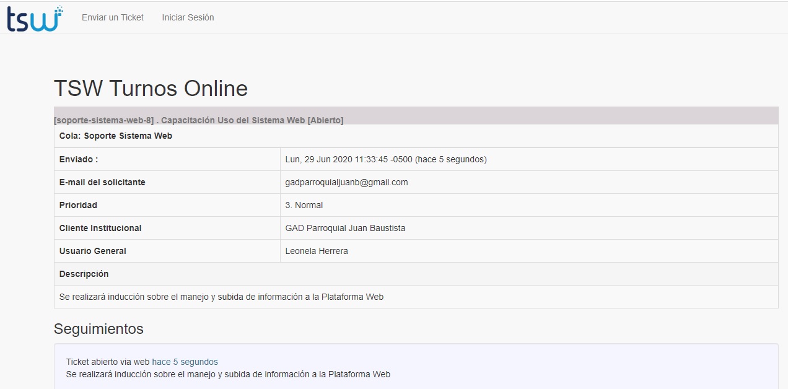Screen dimensions: 788x389
Task: Click the TSW Turnos Online heading
Action: (151, 89)
